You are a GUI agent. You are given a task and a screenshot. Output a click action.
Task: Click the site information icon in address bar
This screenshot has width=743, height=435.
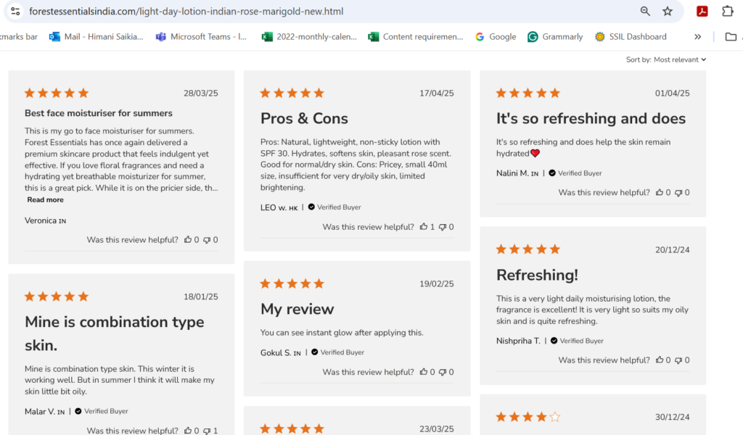(15, 11)
